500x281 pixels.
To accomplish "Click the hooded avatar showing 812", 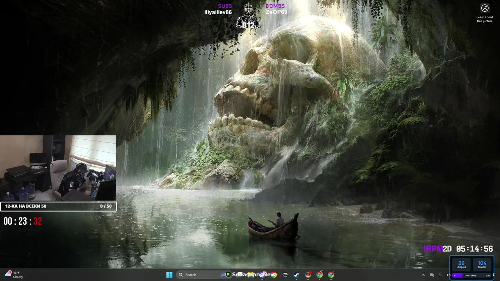I will pos(248,16).
